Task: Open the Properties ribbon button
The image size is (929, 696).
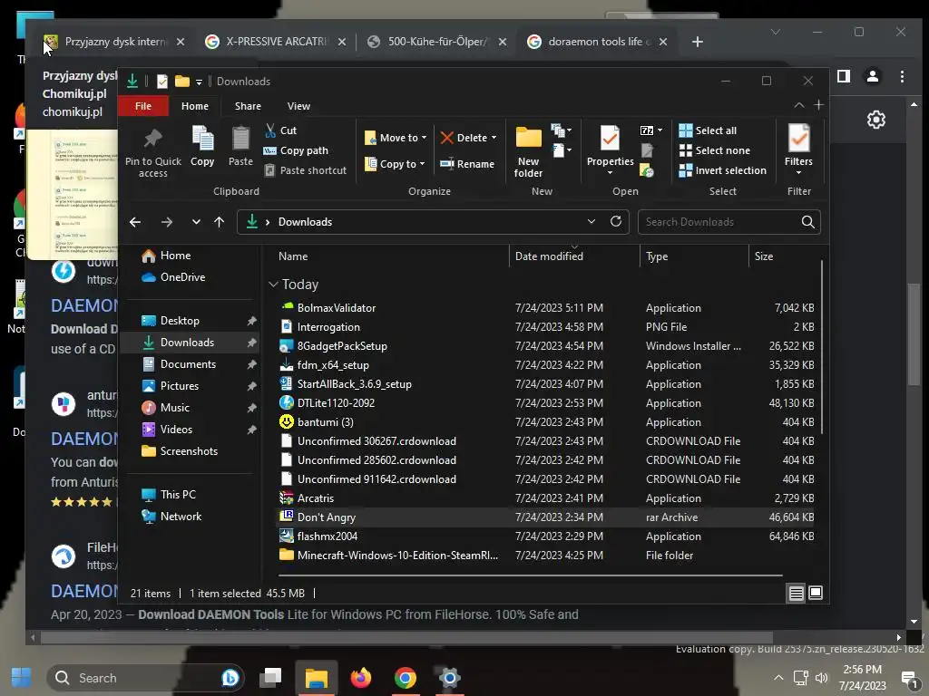Action: point(610,150)
